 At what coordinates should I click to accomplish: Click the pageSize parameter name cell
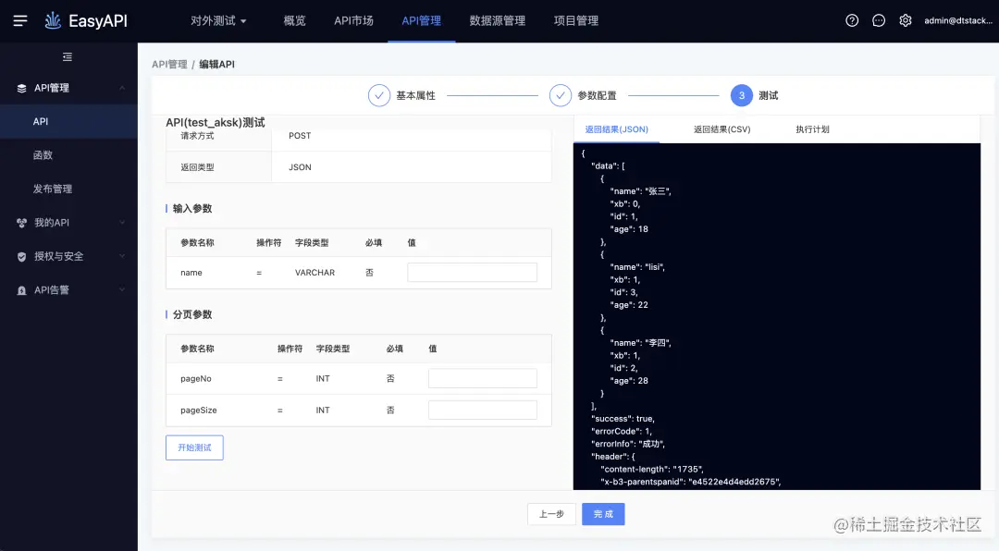tap(198, 410)
